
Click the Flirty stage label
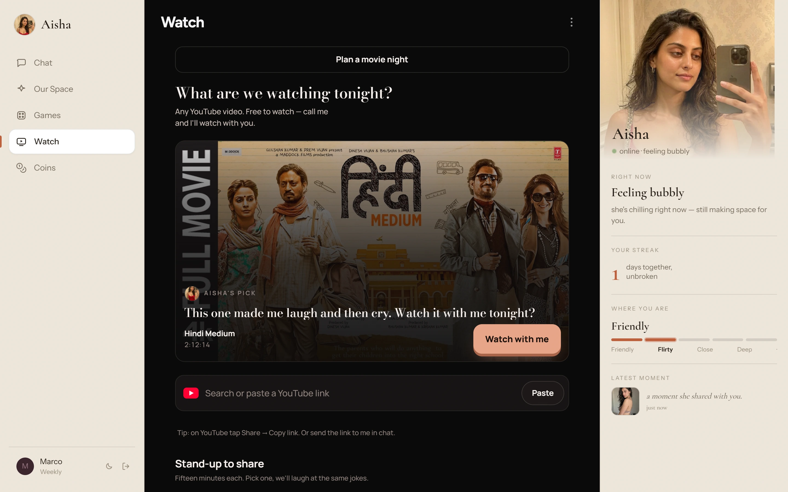[x=665, y=349]
